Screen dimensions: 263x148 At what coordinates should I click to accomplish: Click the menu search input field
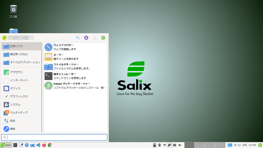pos(54,137)
